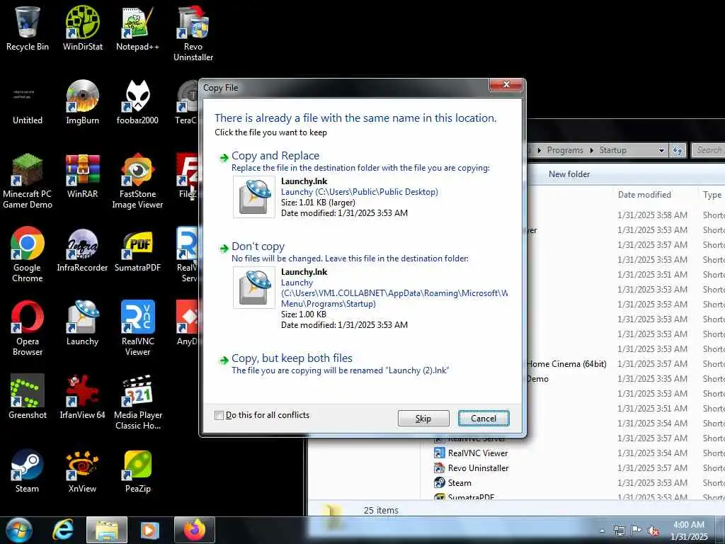This screenshot has width=725, height=544.
Task: Close the Copy File dialog
Action: 506,85
